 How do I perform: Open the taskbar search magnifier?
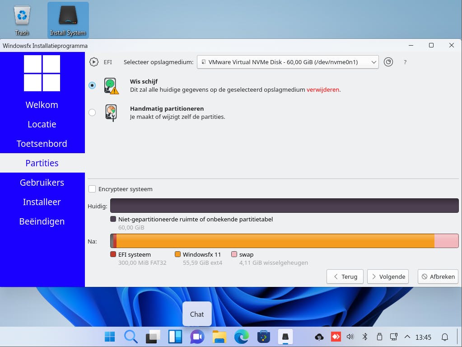tap(131, 337)
